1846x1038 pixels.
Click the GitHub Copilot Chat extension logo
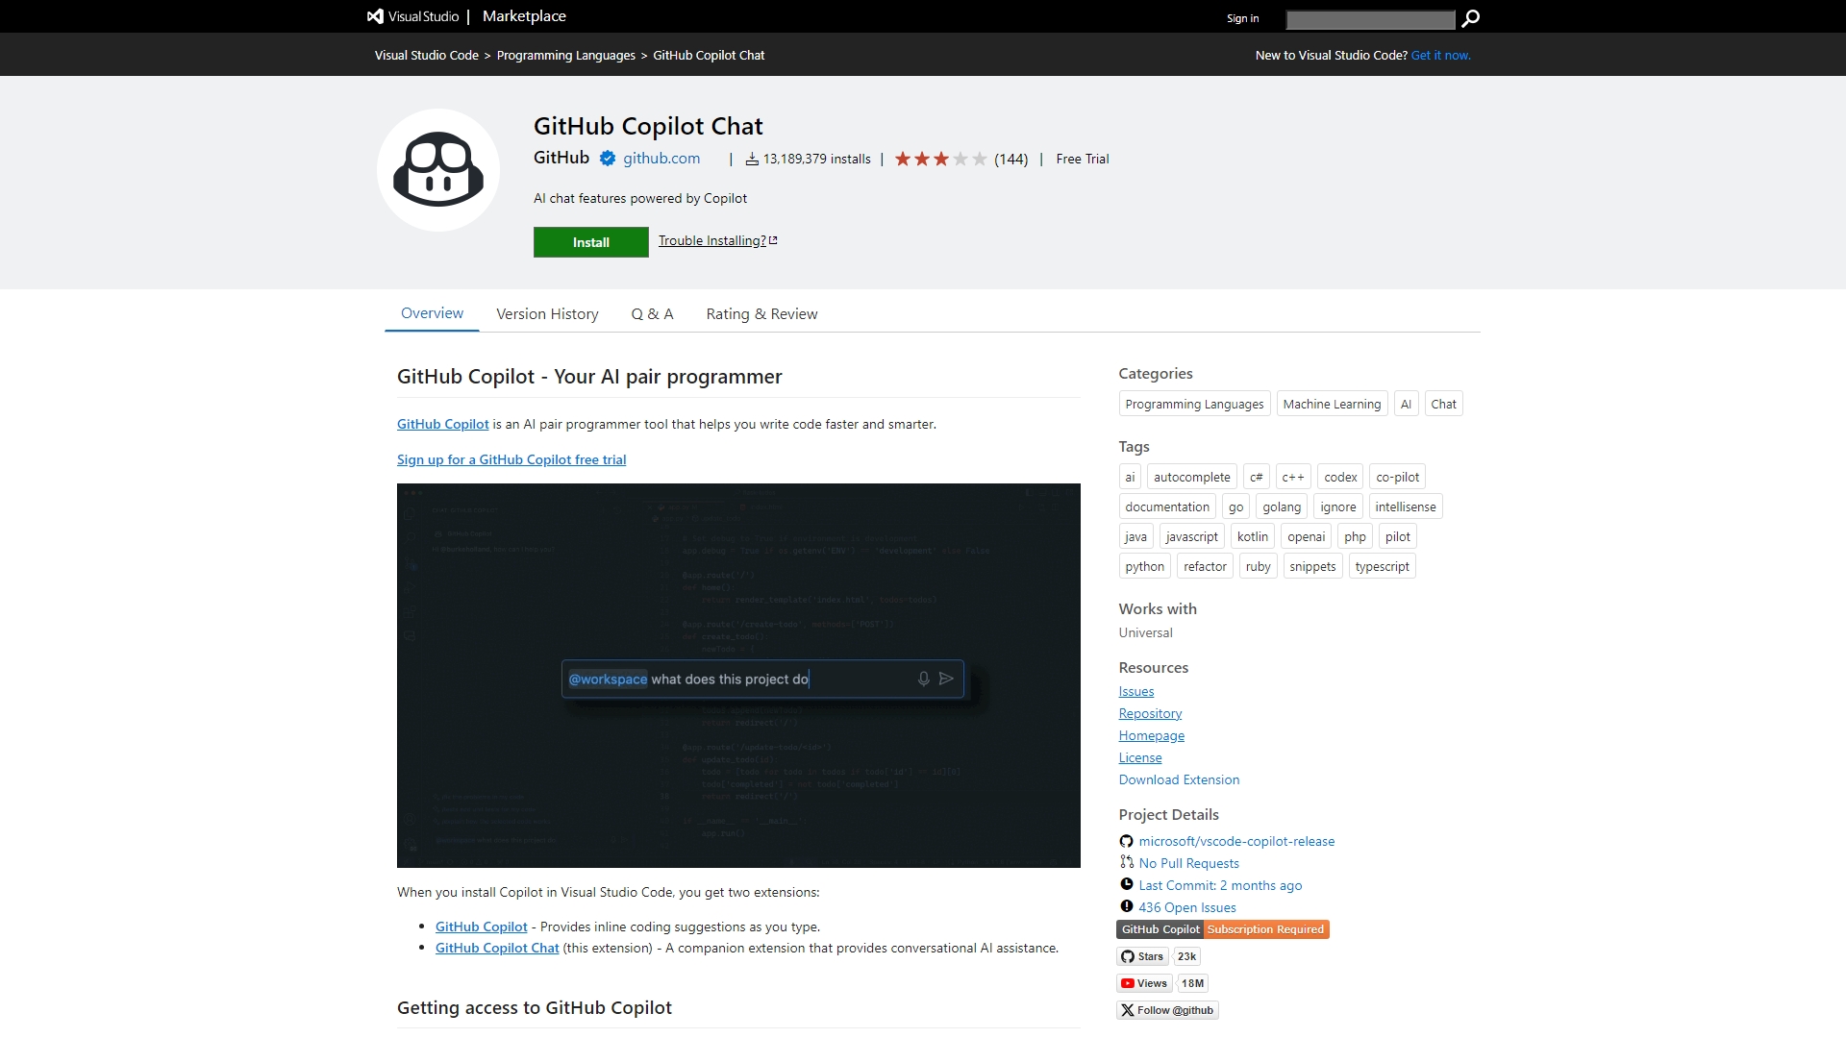(x=438, y=170)
